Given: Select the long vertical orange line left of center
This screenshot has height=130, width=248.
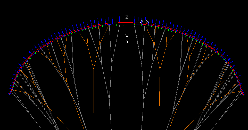Looking at the screenshot, I should 94,99.
